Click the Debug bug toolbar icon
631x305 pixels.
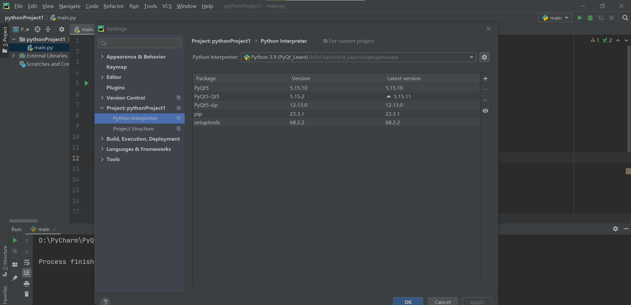coord(590,18)
